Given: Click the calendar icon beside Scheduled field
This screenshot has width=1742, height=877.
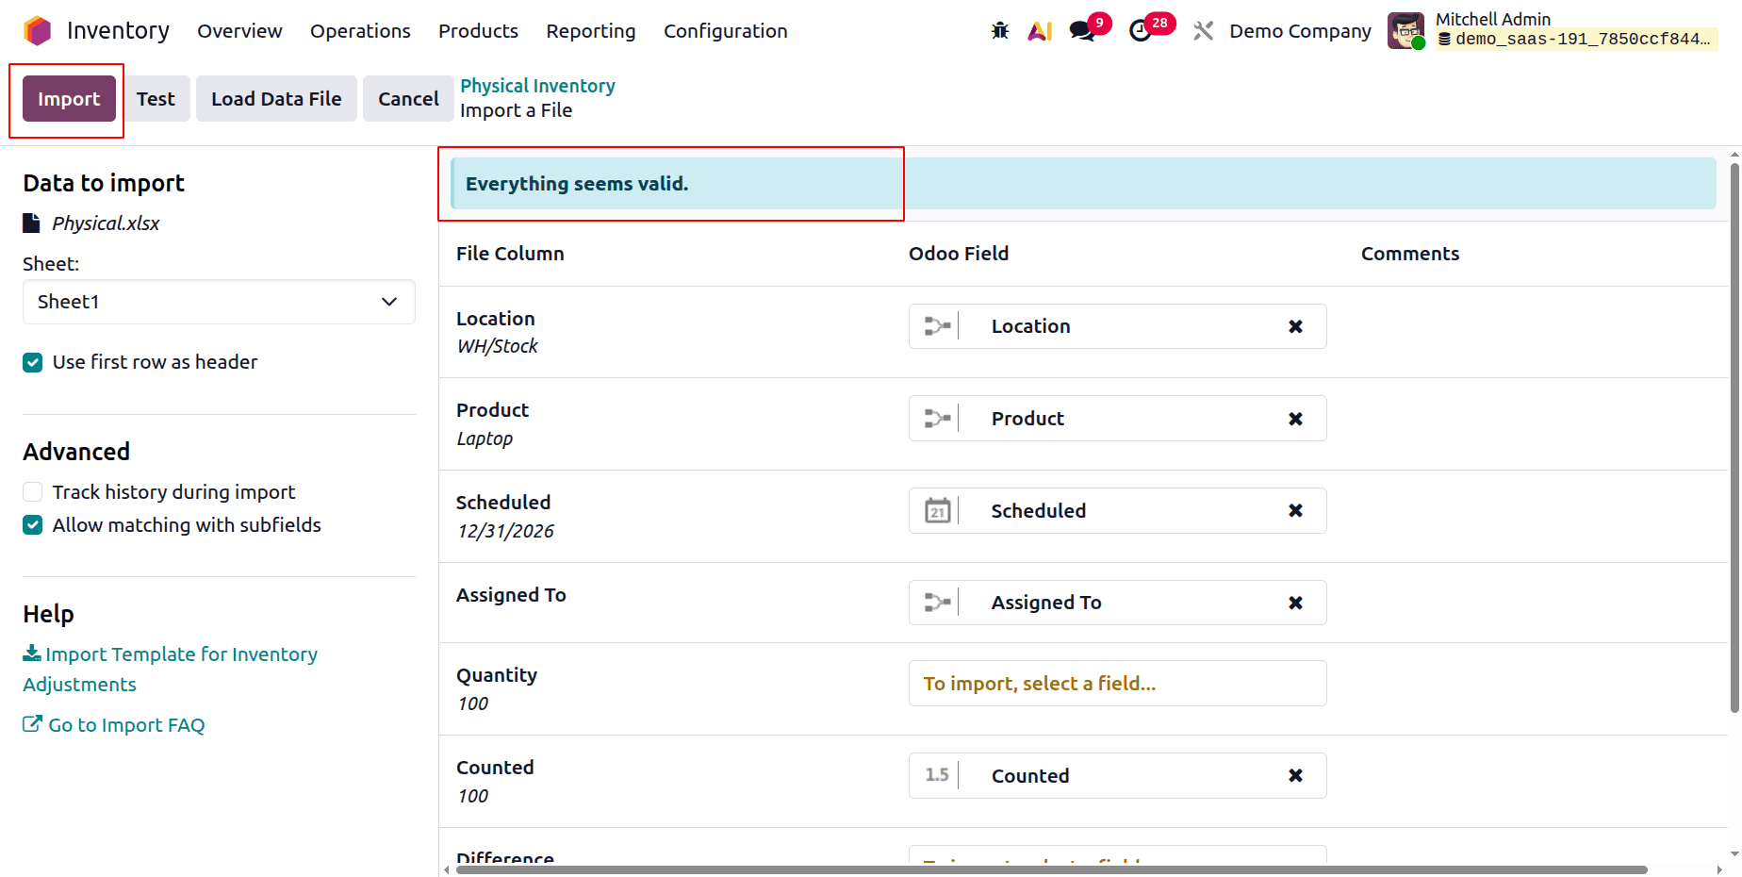Looking at the screenshot, I should [937, 510].
